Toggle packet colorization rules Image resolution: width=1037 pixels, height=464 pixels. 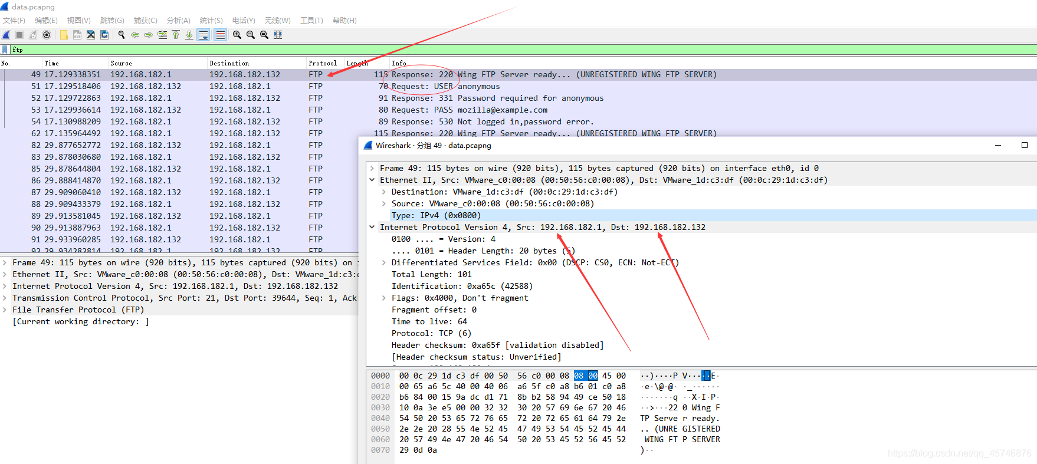(x=220, y=35)
